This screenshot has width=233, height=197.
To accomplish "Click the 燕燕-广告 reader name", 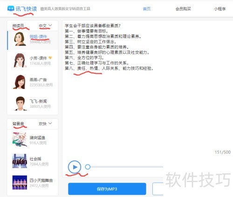I will tap(38, 80).
